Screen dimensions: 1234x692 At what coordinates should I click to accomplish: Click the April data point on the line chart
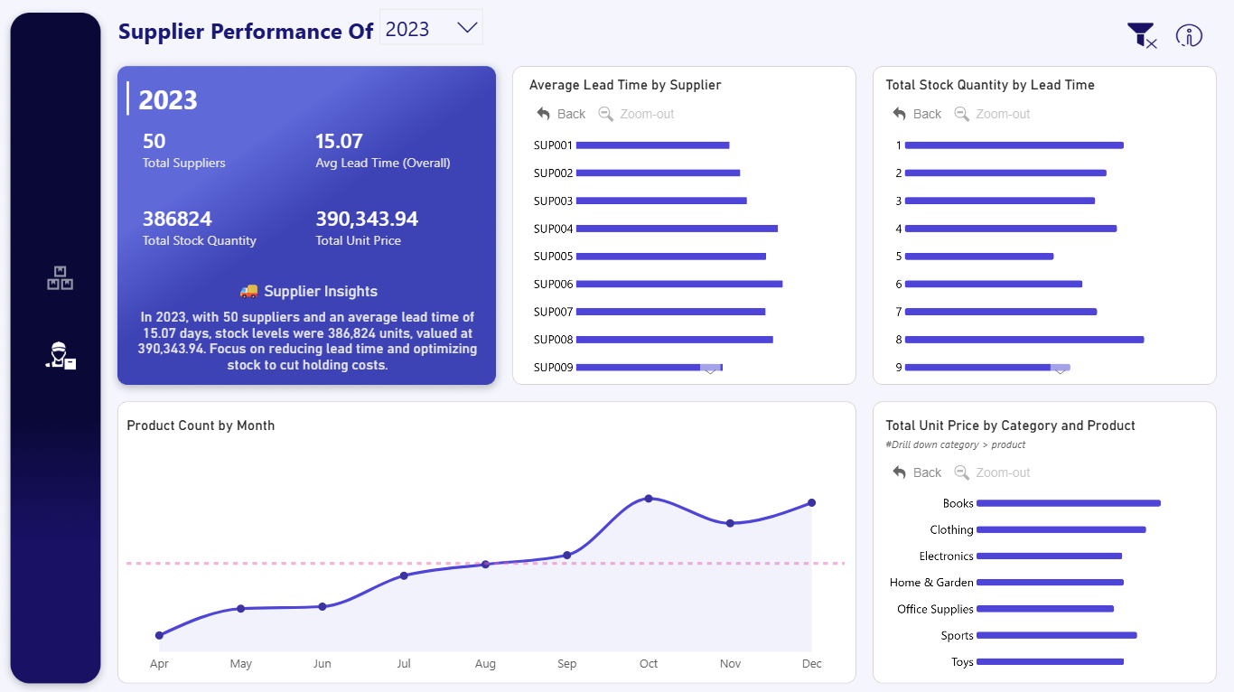(159, 635)
